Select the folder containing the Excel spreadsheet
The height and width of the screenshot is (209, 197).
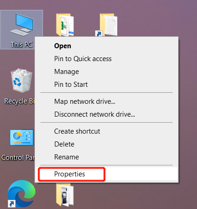pos(65,25)
